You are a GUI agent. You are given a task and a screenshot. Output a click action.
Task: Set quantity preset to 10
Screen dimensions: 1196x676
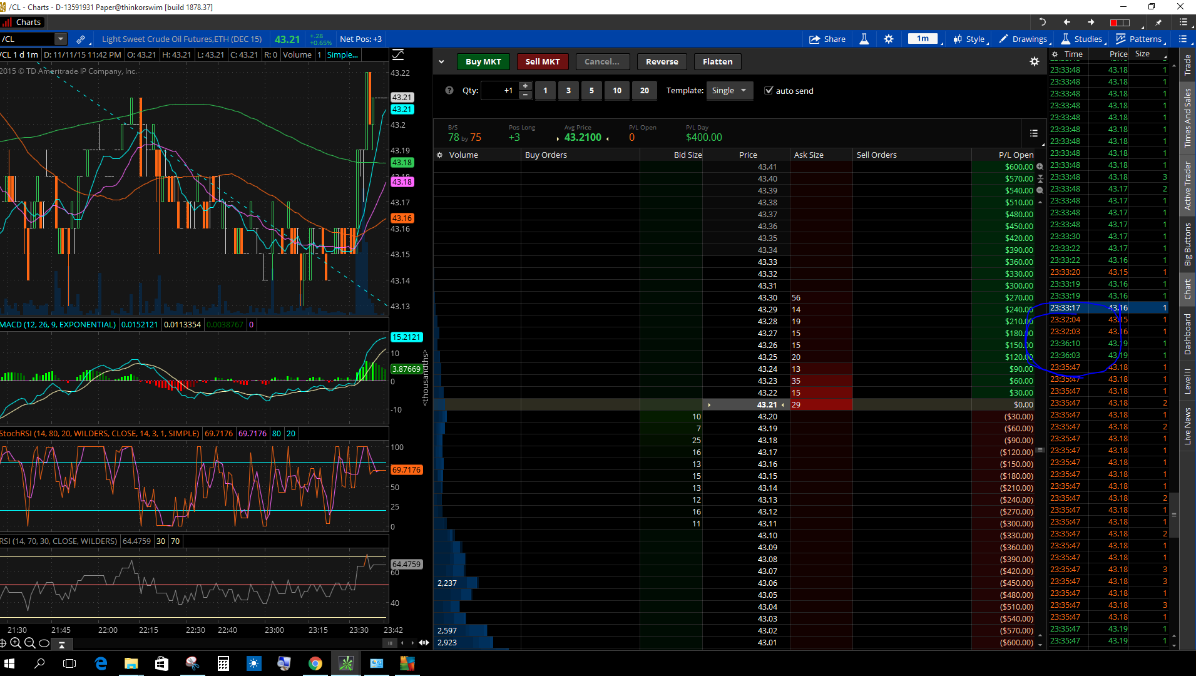pyautogui.click(x=617, y=90)
